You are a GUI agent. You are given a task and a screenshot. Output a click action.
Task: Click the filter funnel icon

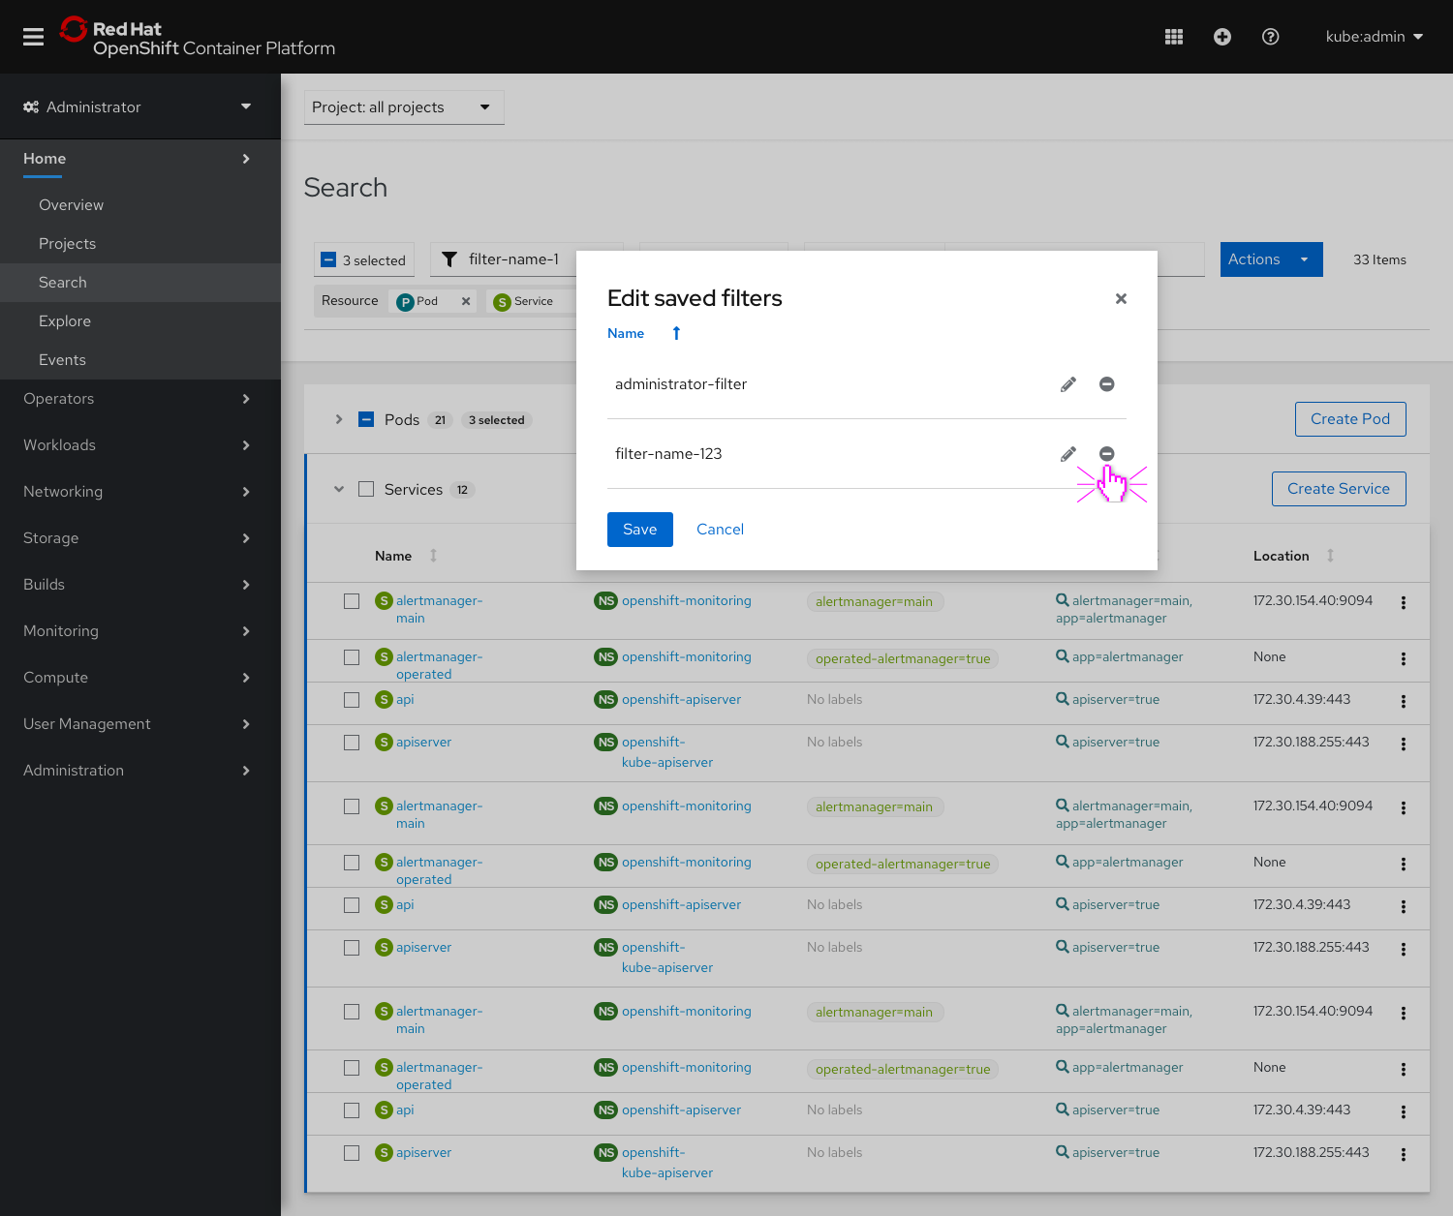click(x=449, y=259)
